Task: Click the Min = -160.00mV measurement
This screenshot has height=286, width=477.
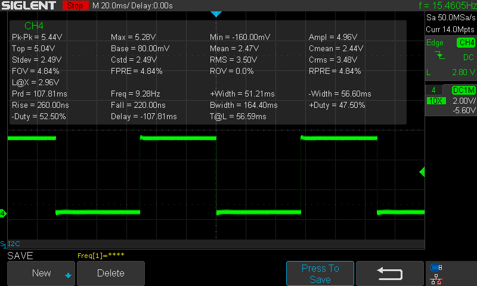Action: tap(240, 37)
